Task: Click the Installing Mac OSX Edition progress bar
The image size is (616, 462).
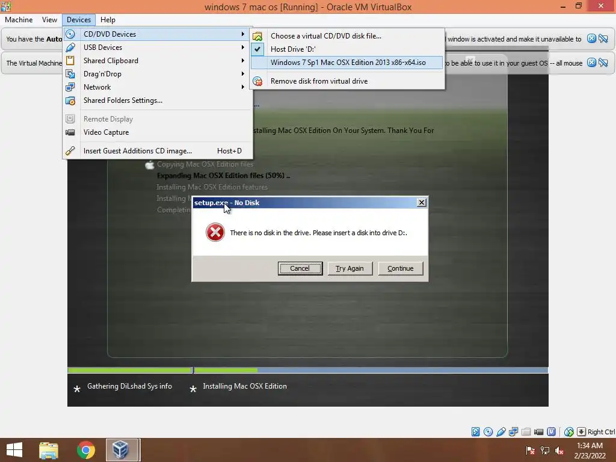Action: (371, 370)
